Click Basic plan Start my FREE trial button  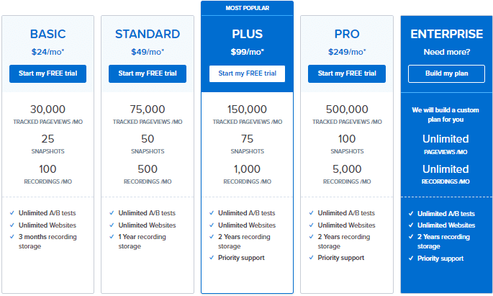pos(48,73)
